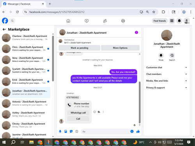Open the Video tab icon
This screenshot has height=146, width=195.
87,21
